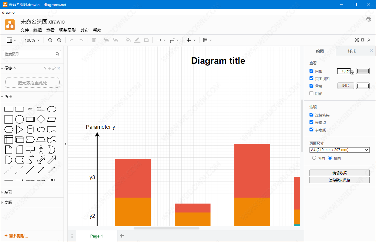Toggle the 参考线 guides checkbox

312,130
